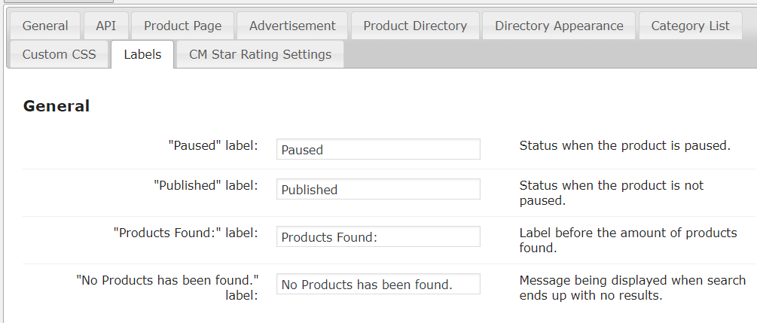The height and width of the screenshot is (323, 757).
Task: Click the "Paused" label text field
Action: [x=378, y=149]
